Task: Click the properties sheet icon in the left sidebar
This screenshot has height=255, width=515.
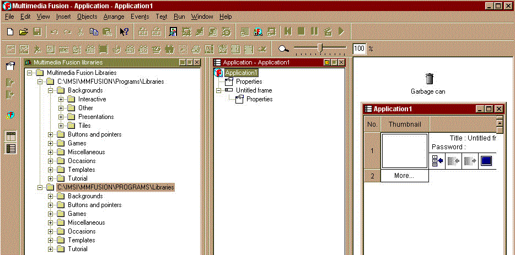Action: (10, 66)
